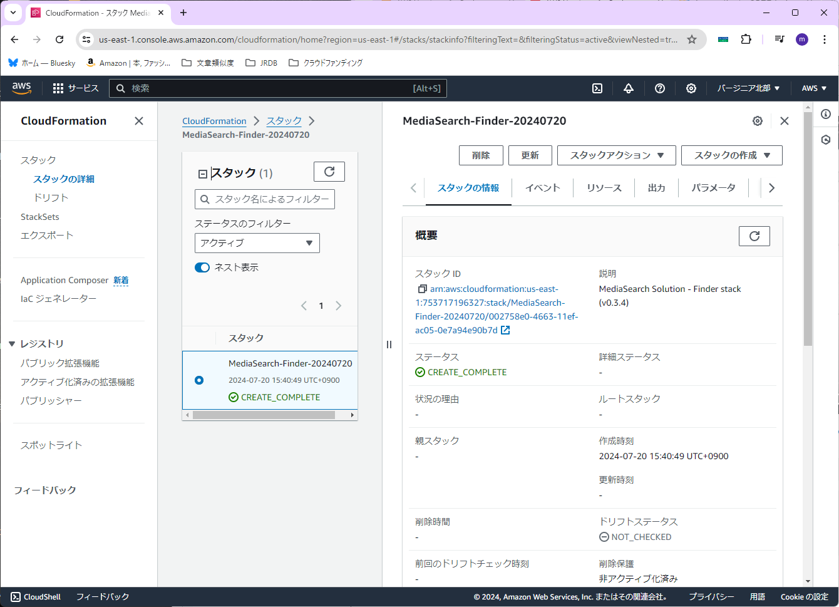The width and height of the screenshot is (839, 607).
Task: Switch to the リソース tab
Action: [x=604, y=188]
